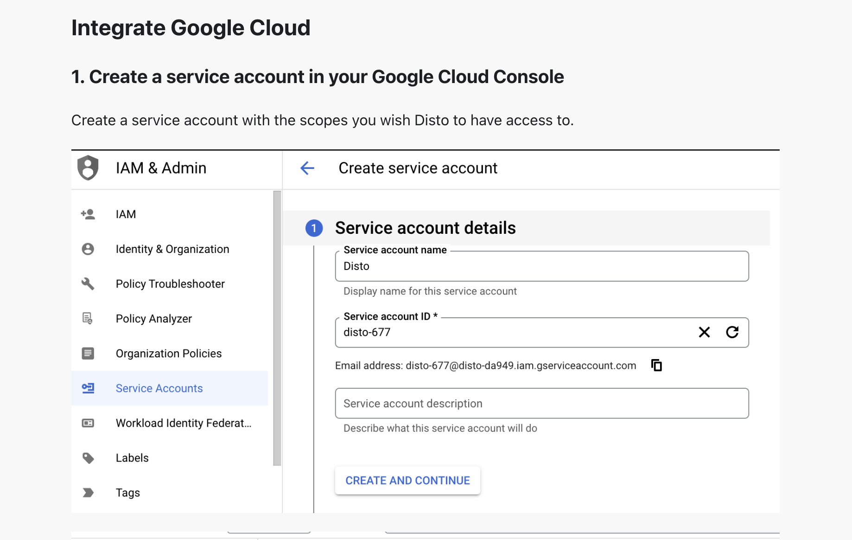Click the Policy Analyzer document icon
The height and width of the screenshot is (540, 852).
pyautogui.click(x=88, y=319)
